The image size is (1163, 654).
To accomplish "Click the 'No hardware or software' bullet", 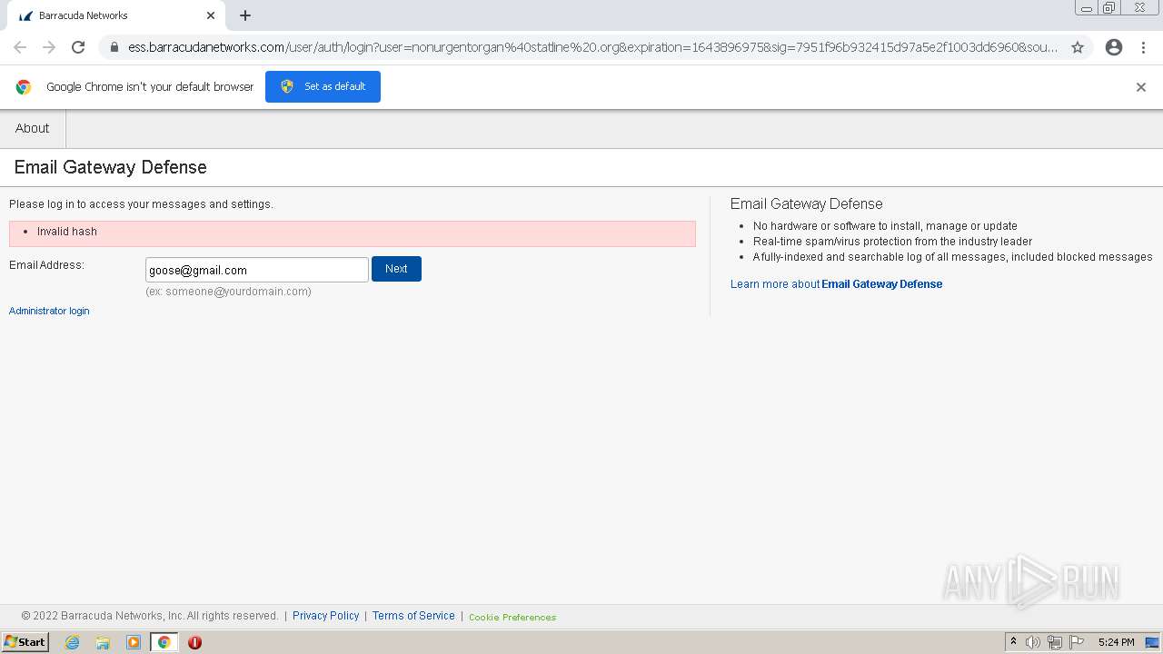I will point(885,226).
